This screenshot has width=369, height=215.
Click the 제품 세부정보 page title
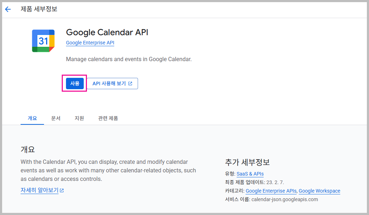point(39,9)
